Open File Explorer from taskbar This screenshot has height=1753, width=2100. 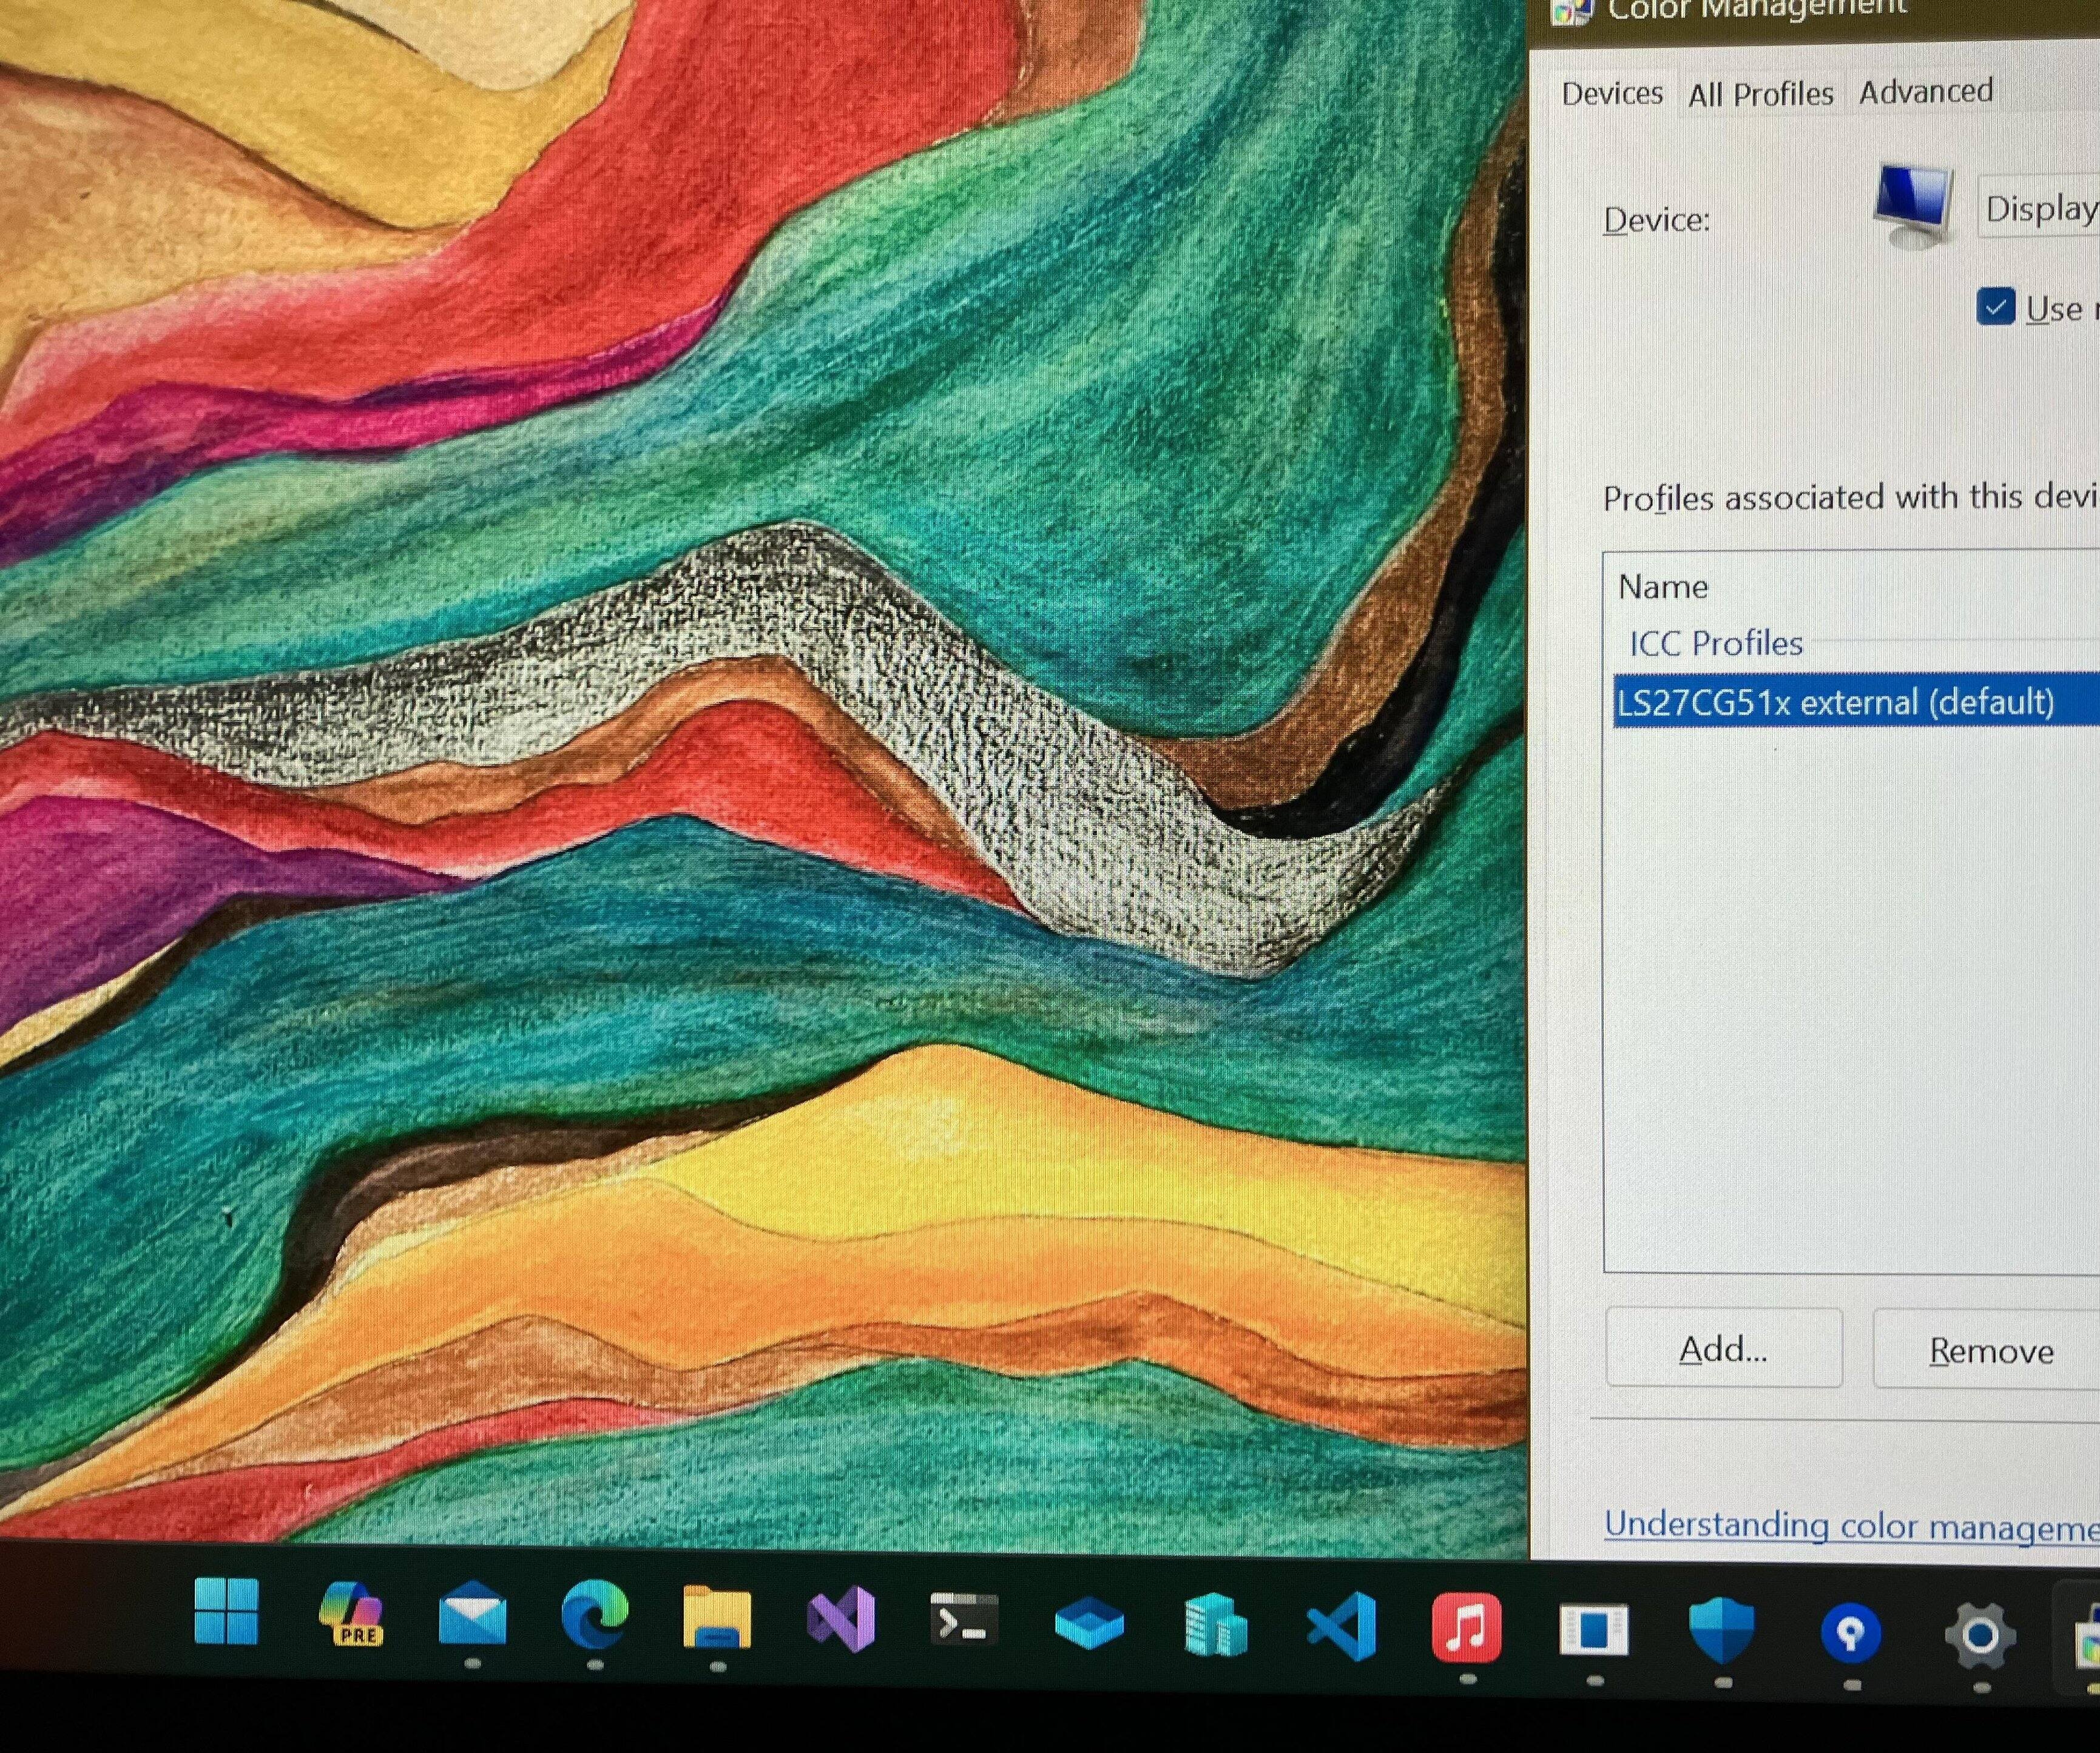[x=717, y=1617]
